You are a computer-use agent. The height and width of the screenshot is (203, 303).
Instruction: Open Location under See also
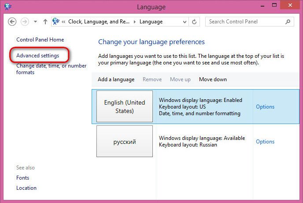(x=26, y=188)
